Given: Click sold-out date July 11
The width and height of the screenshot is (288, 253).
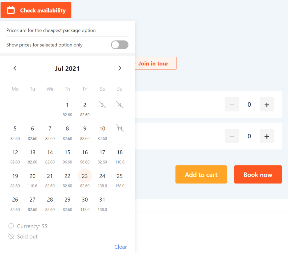Looking at the screenshot, I should point(120,128).
